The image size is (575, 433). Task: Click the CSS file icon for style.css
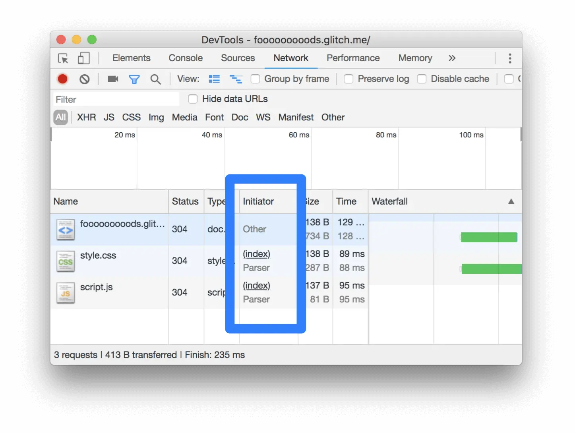pyautogui.click(x=66, y=261)
